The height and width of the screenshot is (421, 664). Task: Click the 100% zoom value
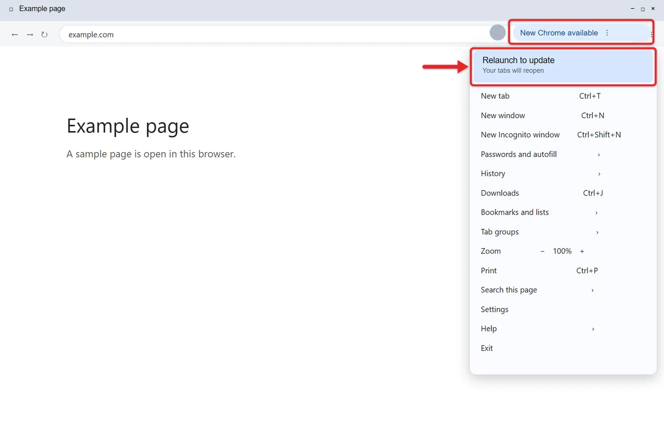[x=562, y=251]
